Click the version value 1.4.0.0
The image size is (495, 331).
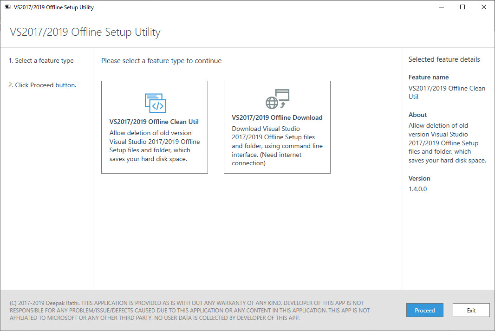coord(417,189)
